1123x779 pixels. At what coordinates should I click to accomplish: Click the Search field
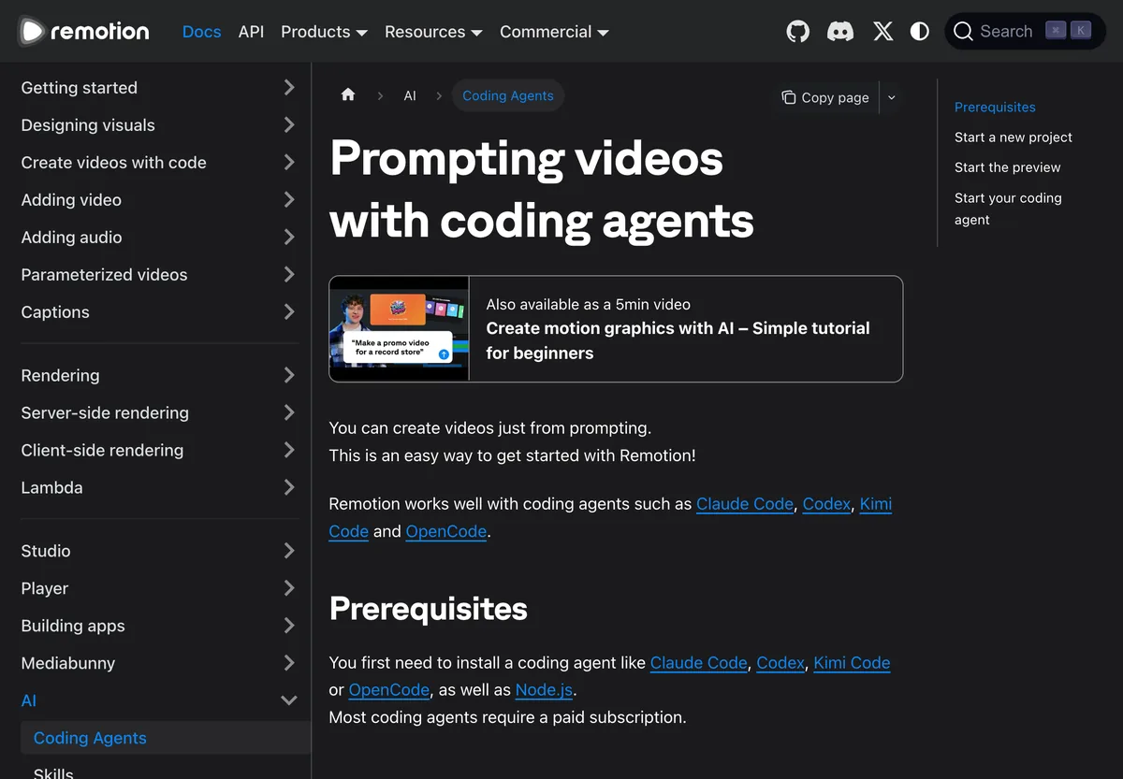[x=1026, y=32]
